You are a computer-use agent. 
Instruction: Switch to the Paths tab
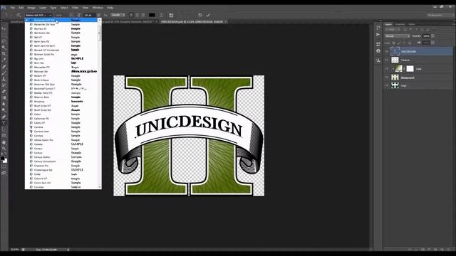(412, 24)
